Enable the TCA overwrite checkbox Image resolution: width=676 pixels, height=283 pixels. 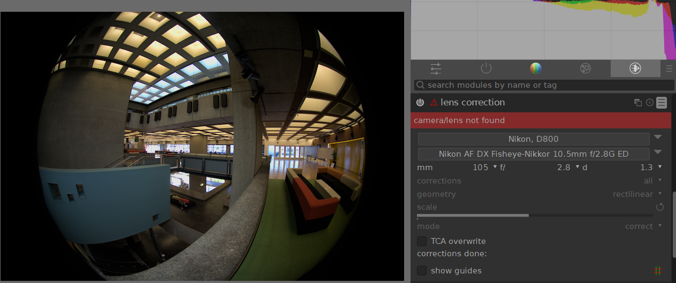click(x=422, y=241)
